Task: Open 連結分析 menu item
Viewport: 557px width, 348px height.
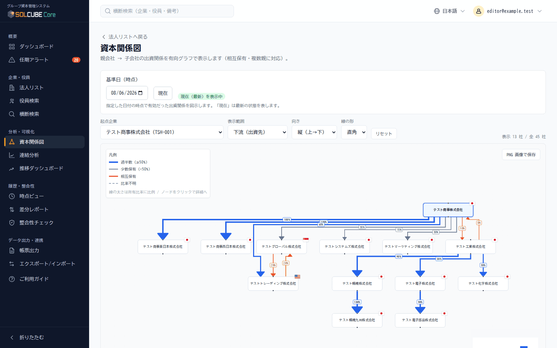Action: [45, 155]
